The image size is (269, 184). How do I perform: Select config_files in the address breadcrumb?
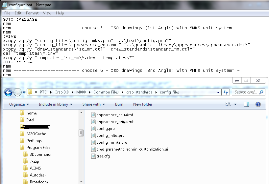170,92
